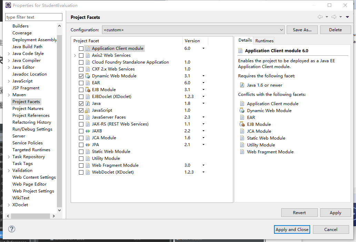The height and width of the screenshot is (242, 356).
Task: Click the Dynamic Web Module facet icon
Action: (x=88, y=76)
